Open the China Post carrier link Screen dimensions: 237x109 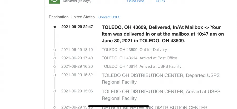[135, 1]
